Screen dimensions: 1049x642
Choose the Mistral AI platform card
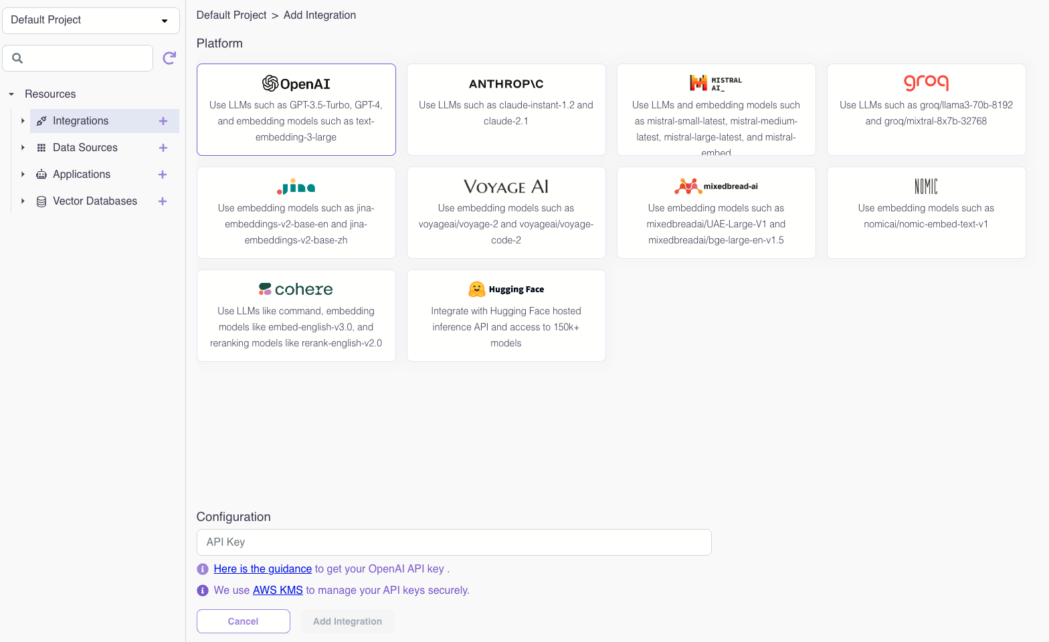716,110
